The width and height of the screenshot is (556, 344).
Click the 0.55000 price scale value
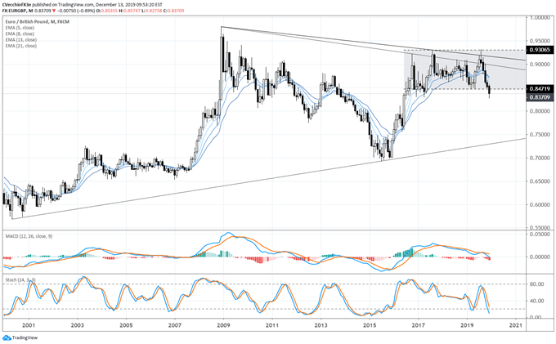(540, 227)
